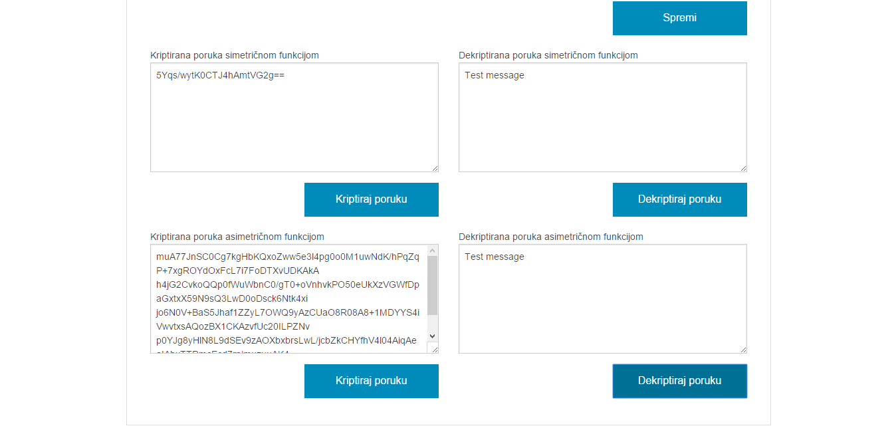Click the Spremi button
The height and width of the screenshot is (440, 896).
pyautogui.click(x=679, y=18)
